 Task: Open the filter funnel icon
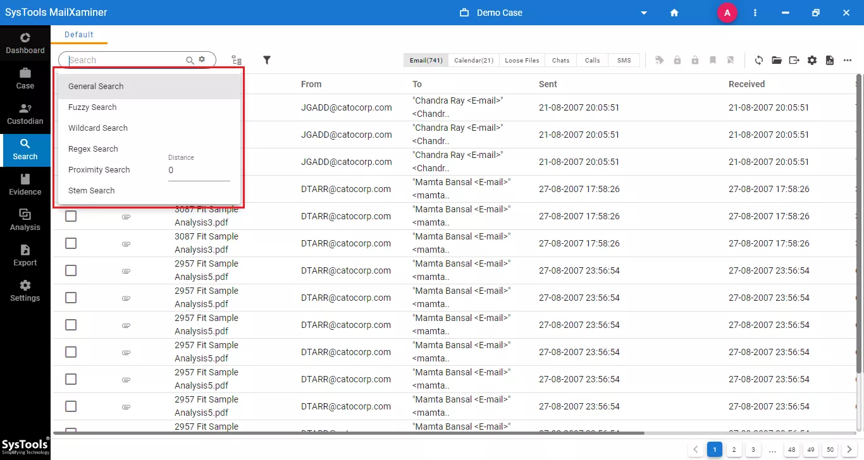coord(267,60)
